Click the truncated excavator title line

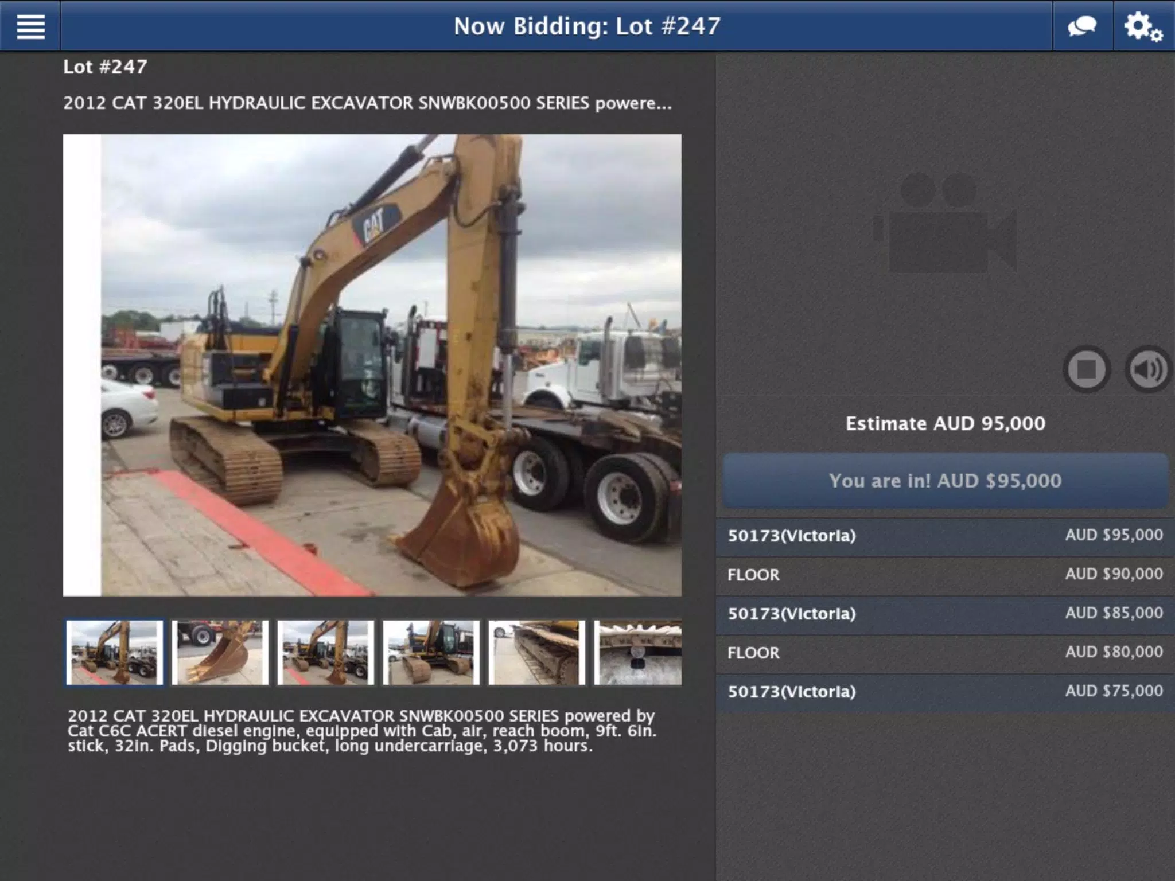(367, 103)
